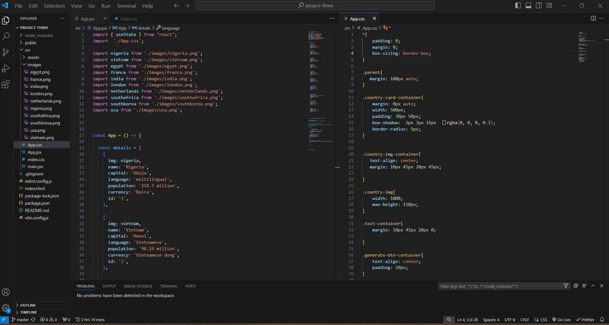Open the Terminal menu
Viewport: 609px width, 325px height.
(x=126, y=6)
